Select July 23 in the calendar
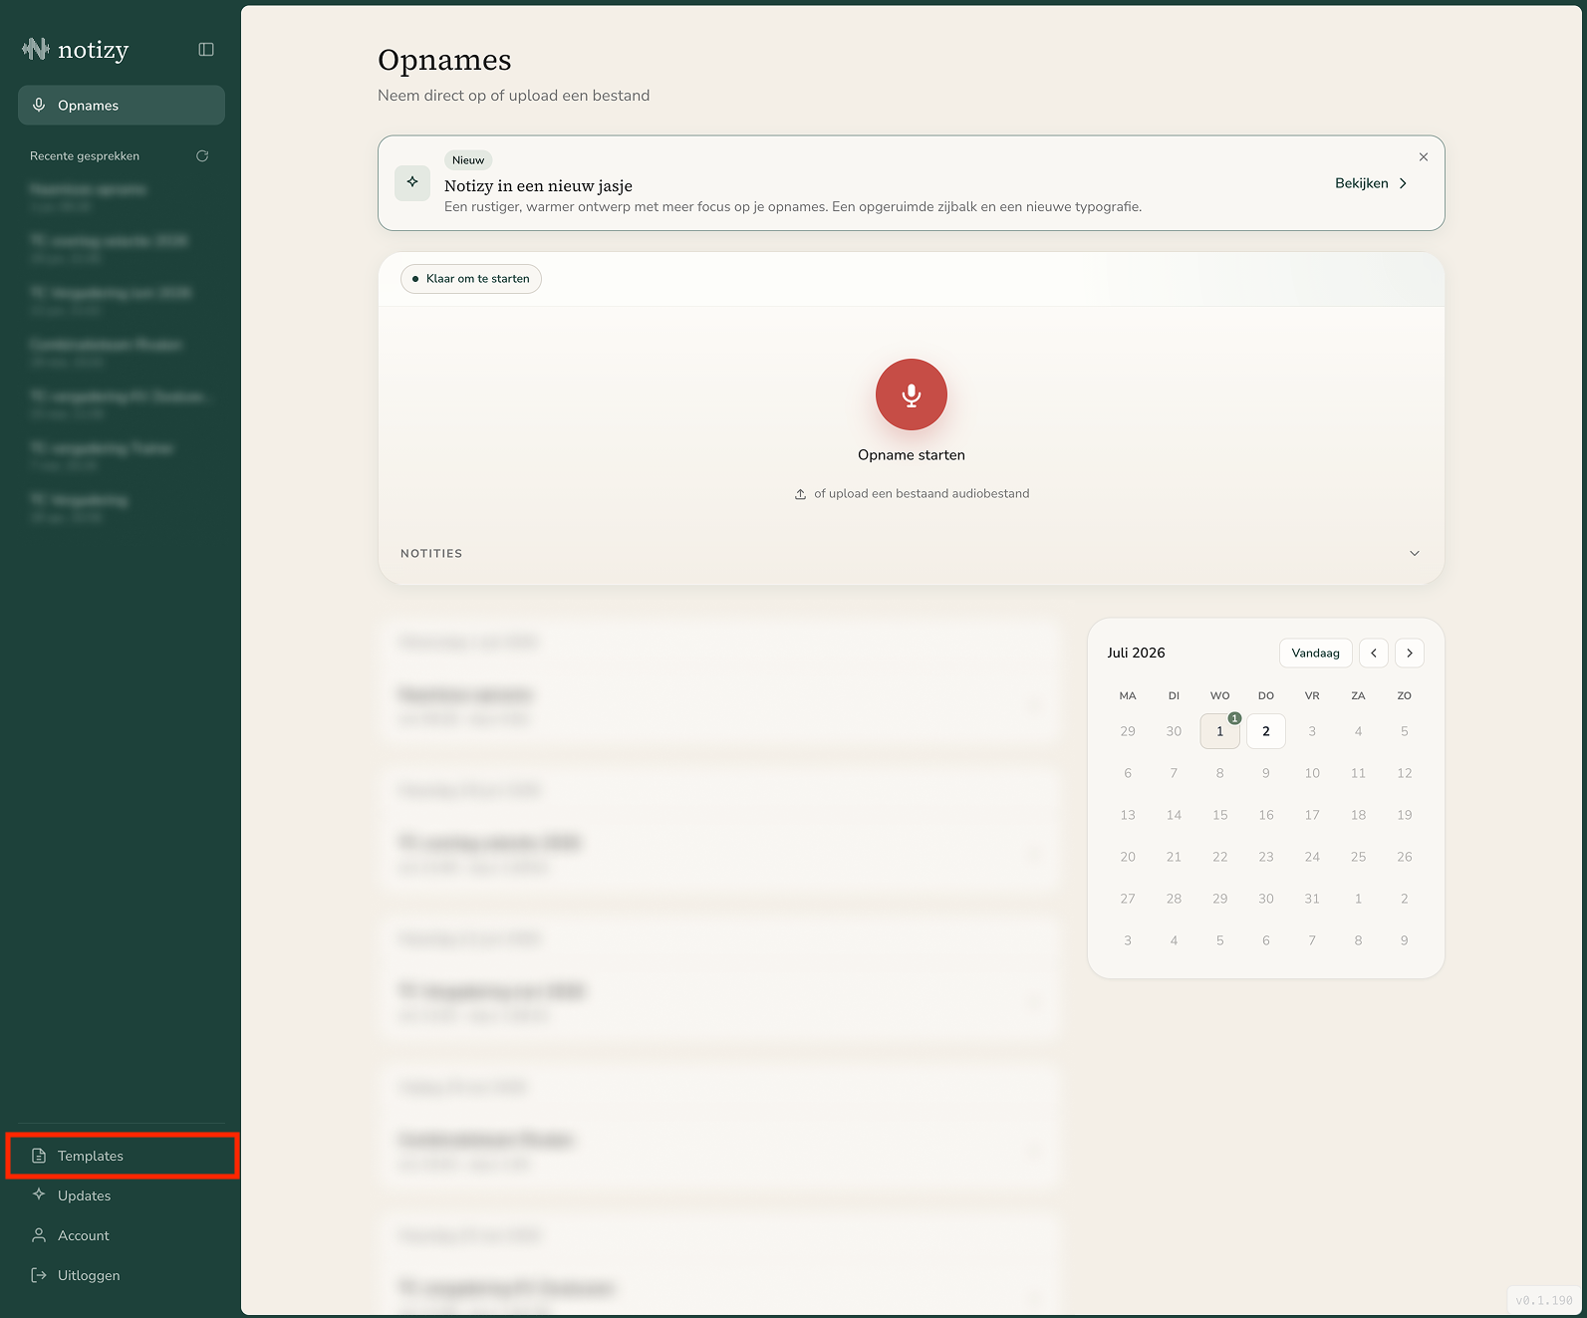The height and width of the screenshot is (1318, 1587). pyautogui.click(x=1266, y=857)
